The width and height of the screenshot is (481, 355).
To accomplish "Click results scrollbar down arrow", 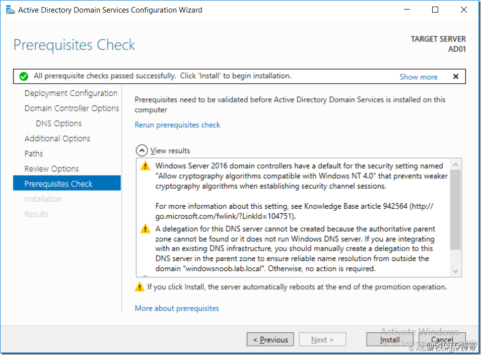I will click(455, 271).
